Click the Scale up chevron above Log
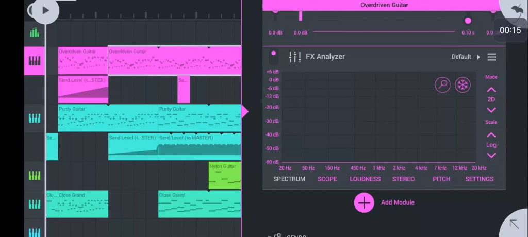Screen dimensions: 528x237 pyautogui.click(x=491, y=135)
